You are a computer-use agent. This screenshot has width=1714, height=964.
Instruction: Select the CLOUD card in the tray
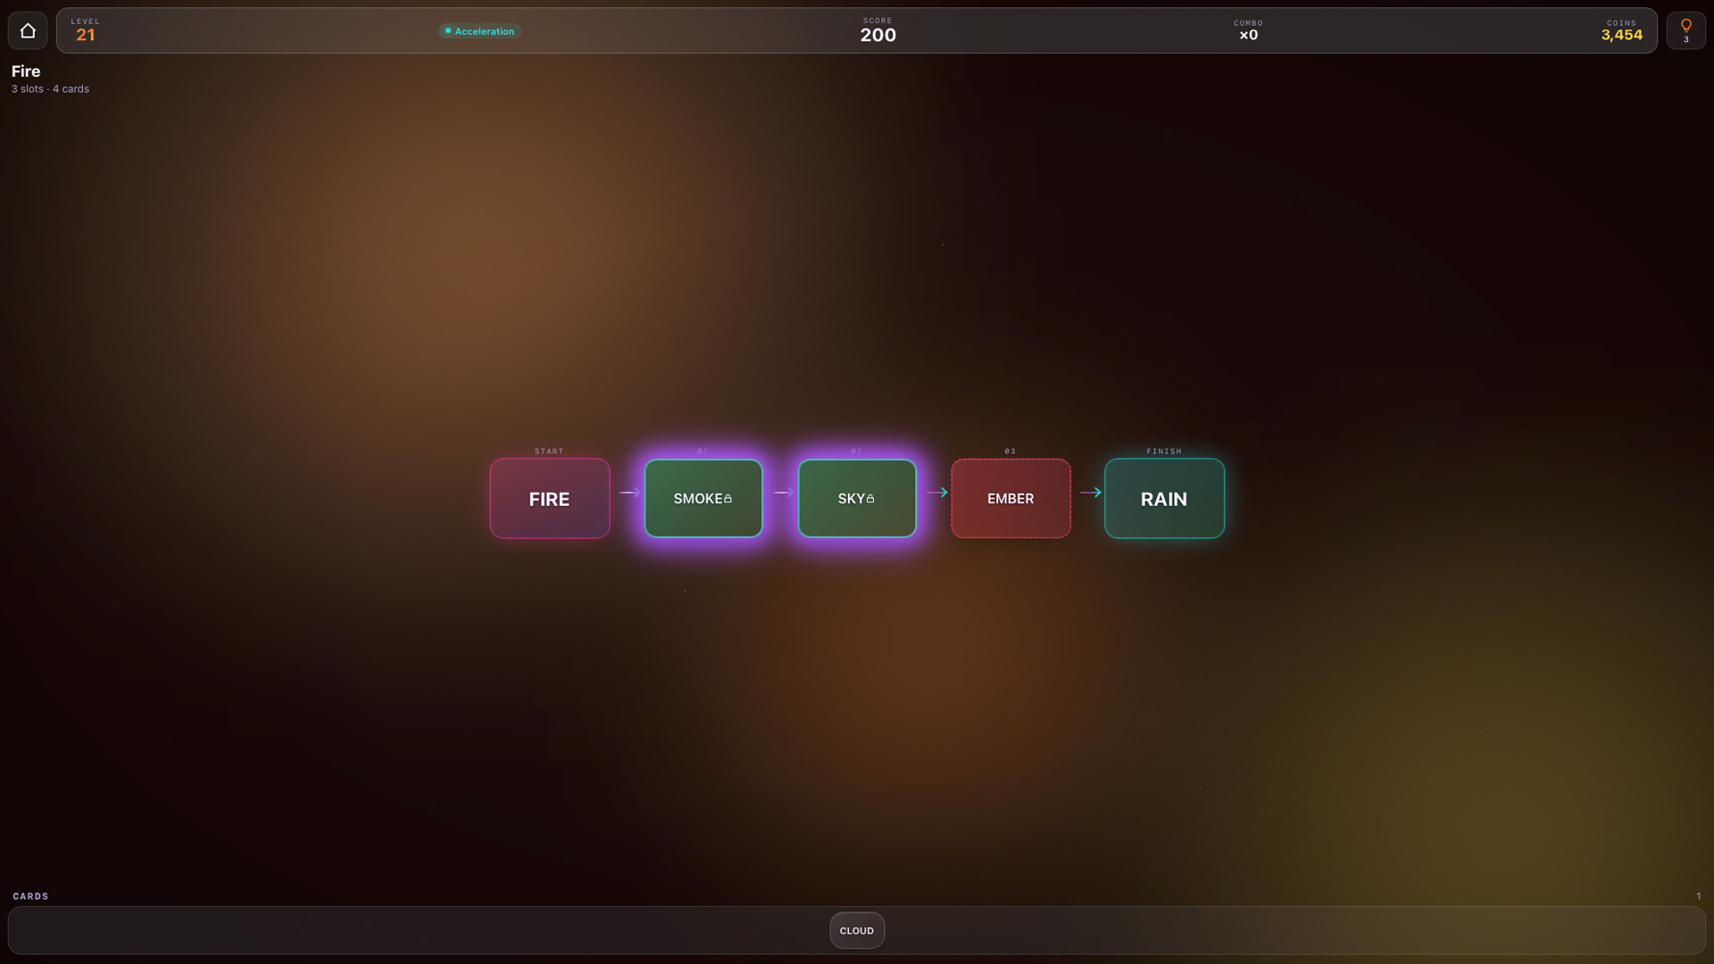tap(857, 930)
